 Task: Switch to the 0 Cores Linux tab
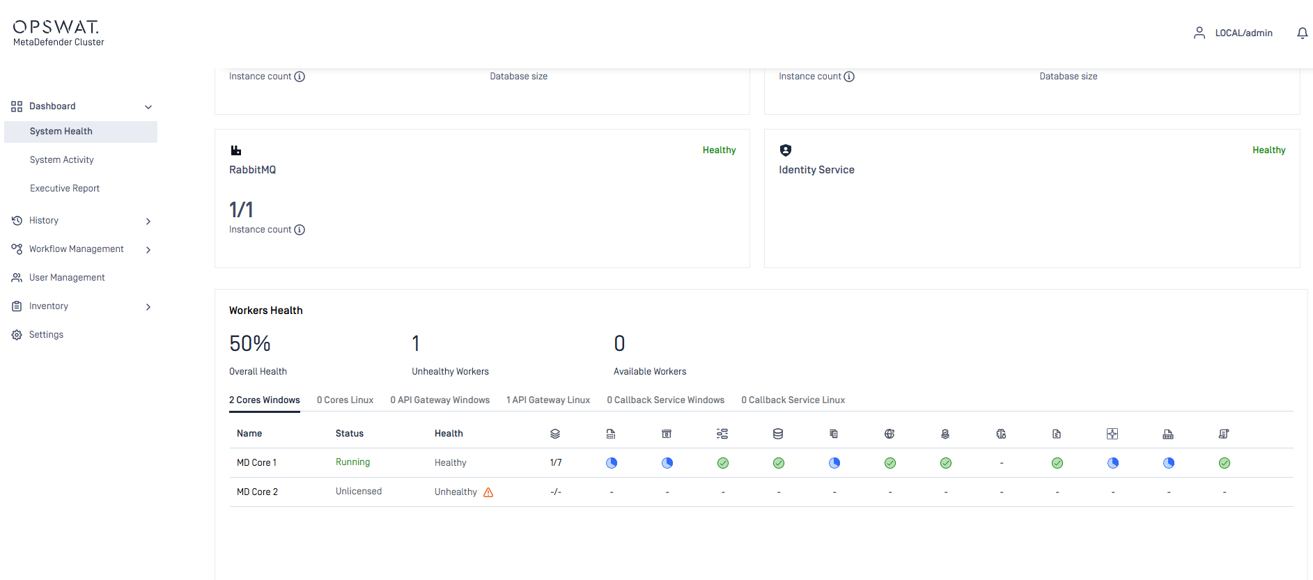345,400
